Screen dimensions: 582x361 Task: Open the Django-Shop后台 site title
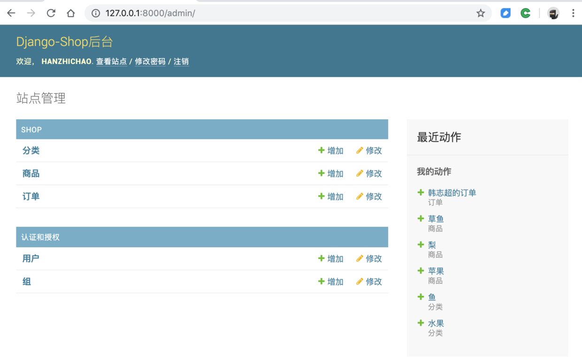click(64, 42)
